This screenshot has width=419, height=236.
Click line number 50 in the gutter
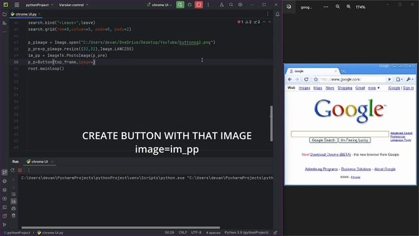click(x=16, y=62)
